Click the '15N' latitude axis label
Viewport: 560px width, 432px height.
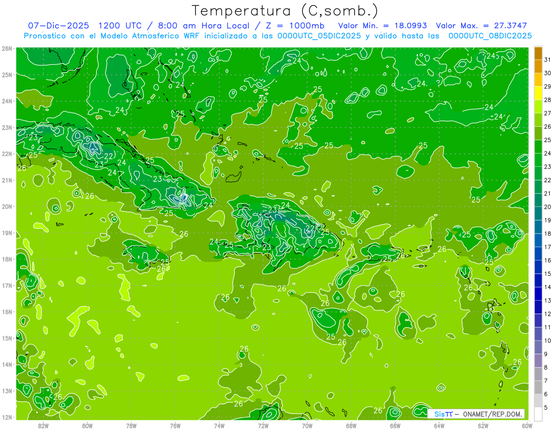(7, 338)
